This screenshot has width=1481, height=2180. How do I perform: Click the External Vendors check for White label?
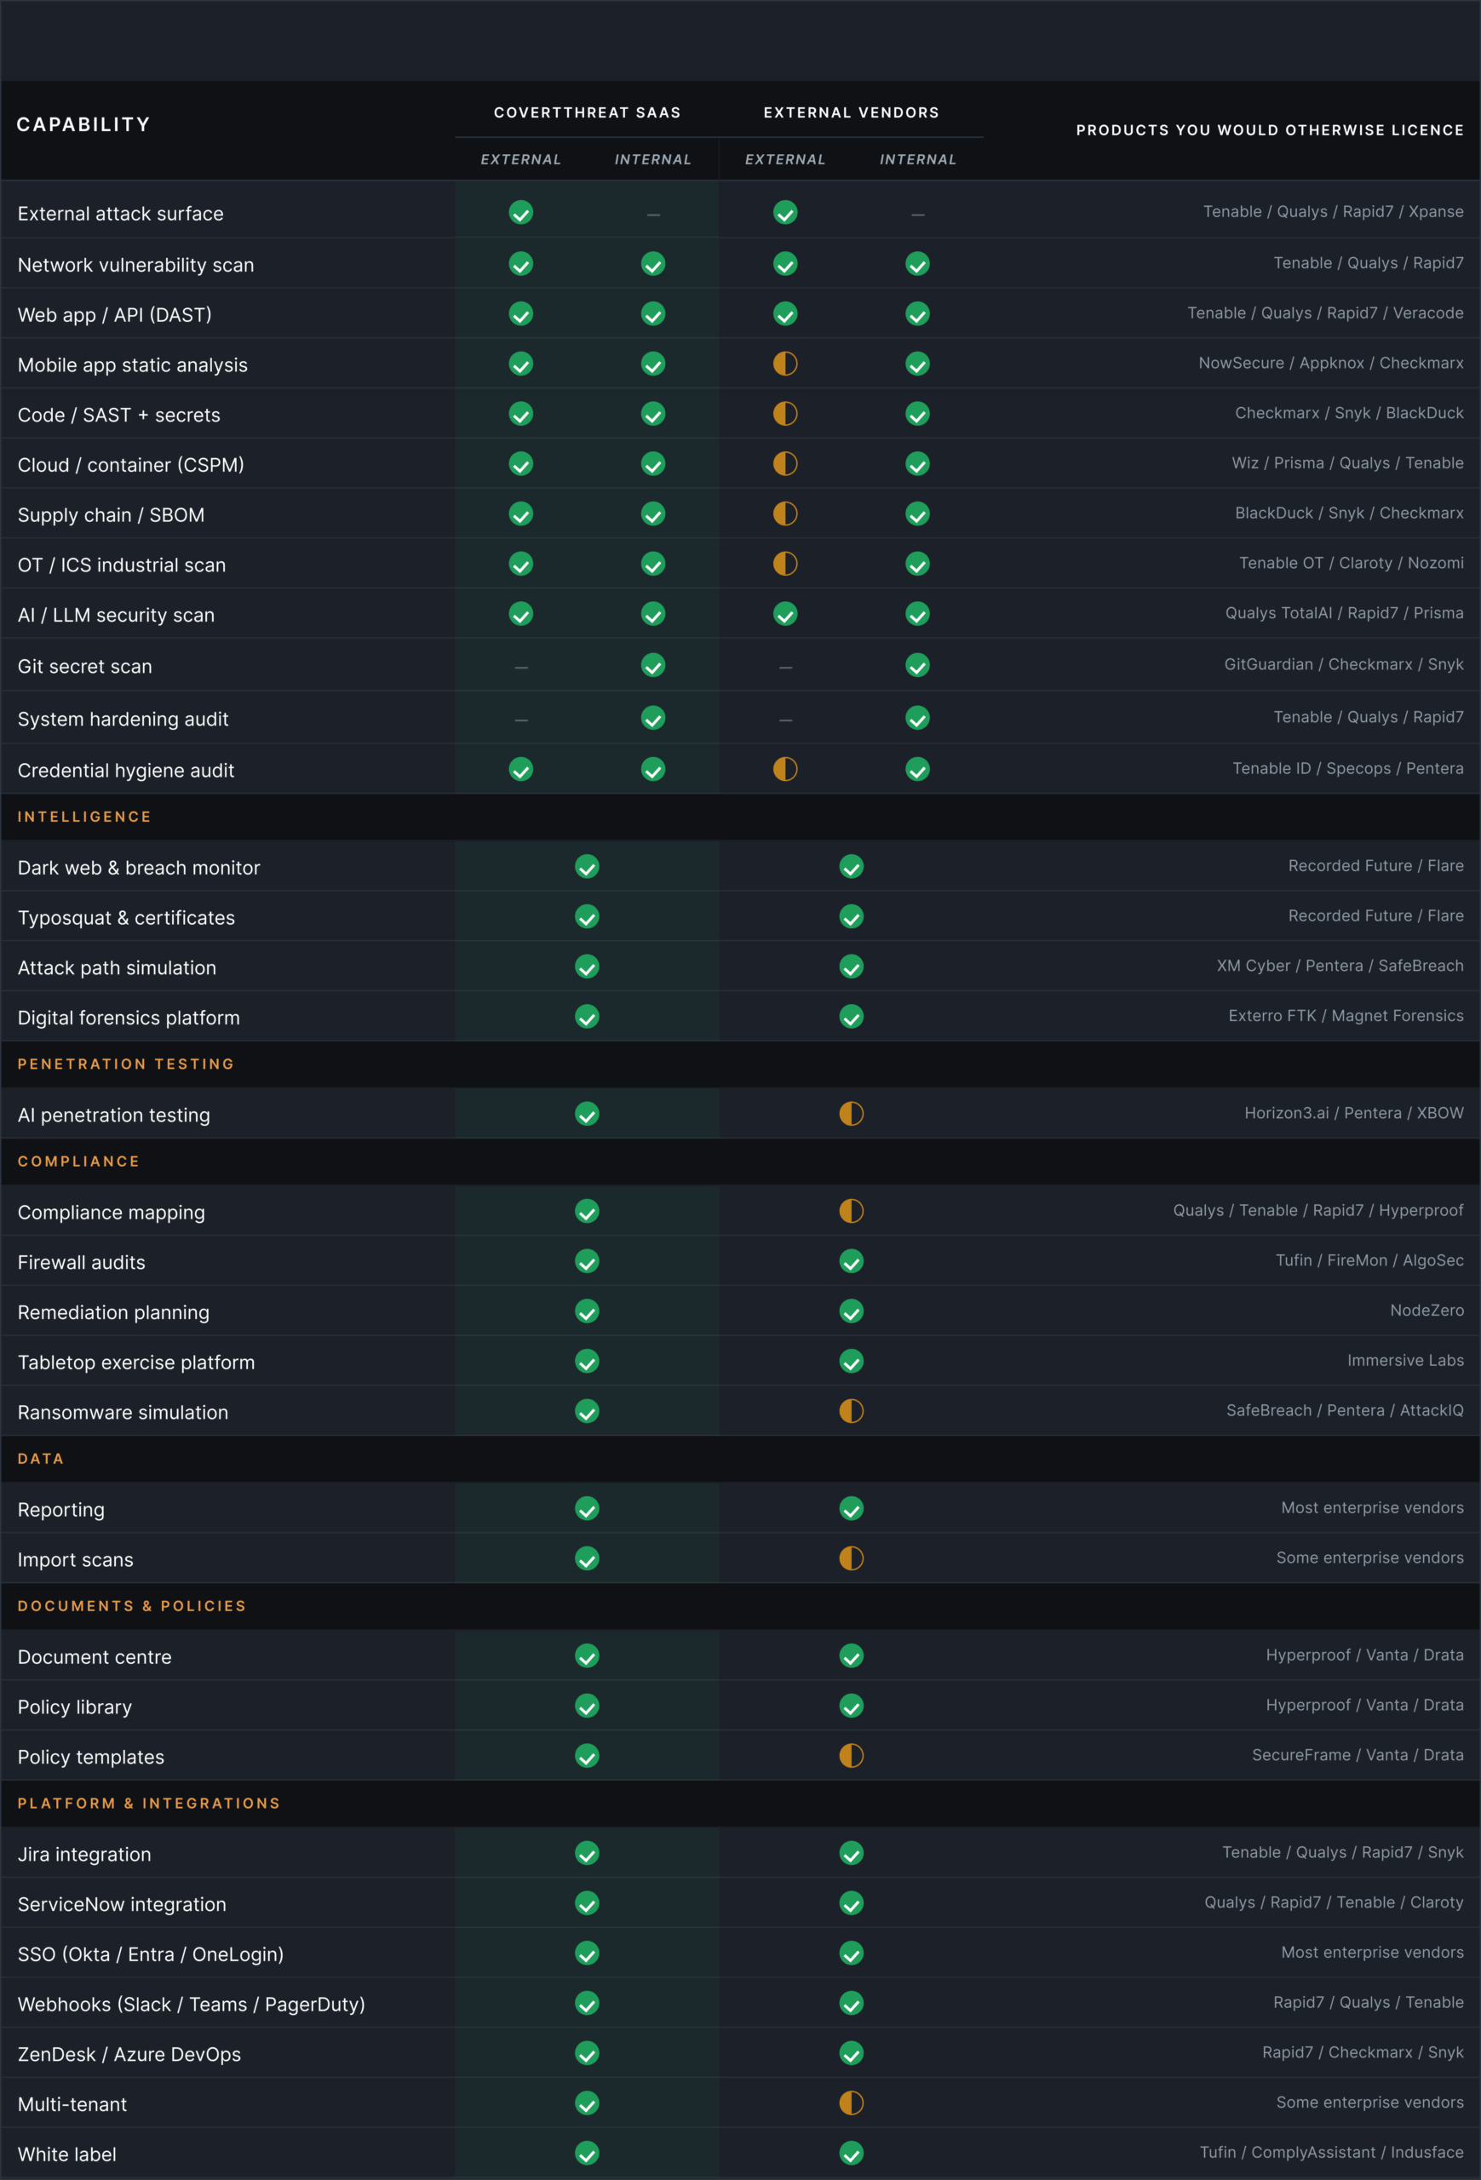(x=852, y=2153)
